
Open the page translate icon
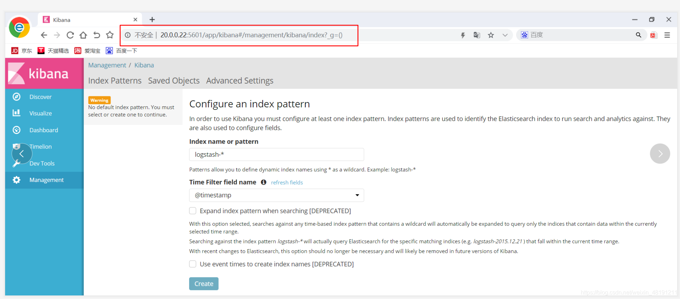(477, 35)
